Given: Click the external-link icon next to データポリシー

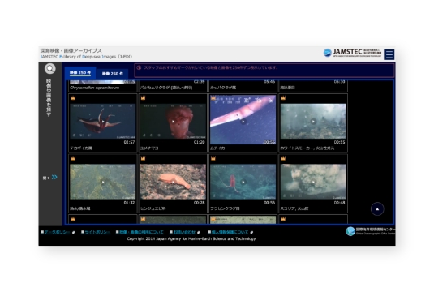Looking at the screenshot, I should coord(74,233).
